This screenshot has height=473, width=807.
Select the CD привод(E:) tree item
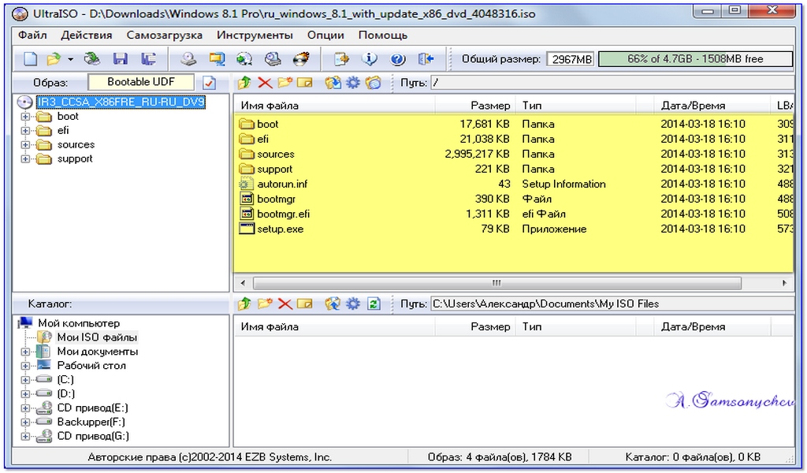click(93, 408)
